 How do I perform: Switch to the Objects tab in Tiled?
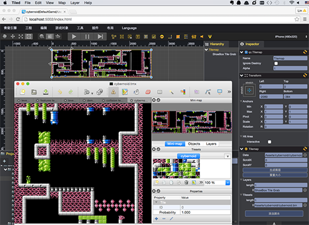[x=194, y=144]
